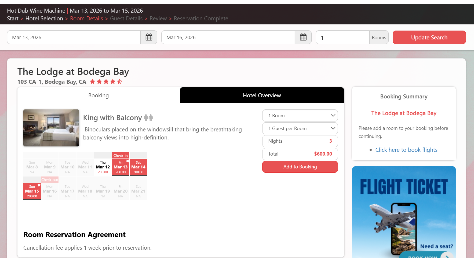Open the King with Balcony room photo
The image size is (474, 258).
click(51, 128)
